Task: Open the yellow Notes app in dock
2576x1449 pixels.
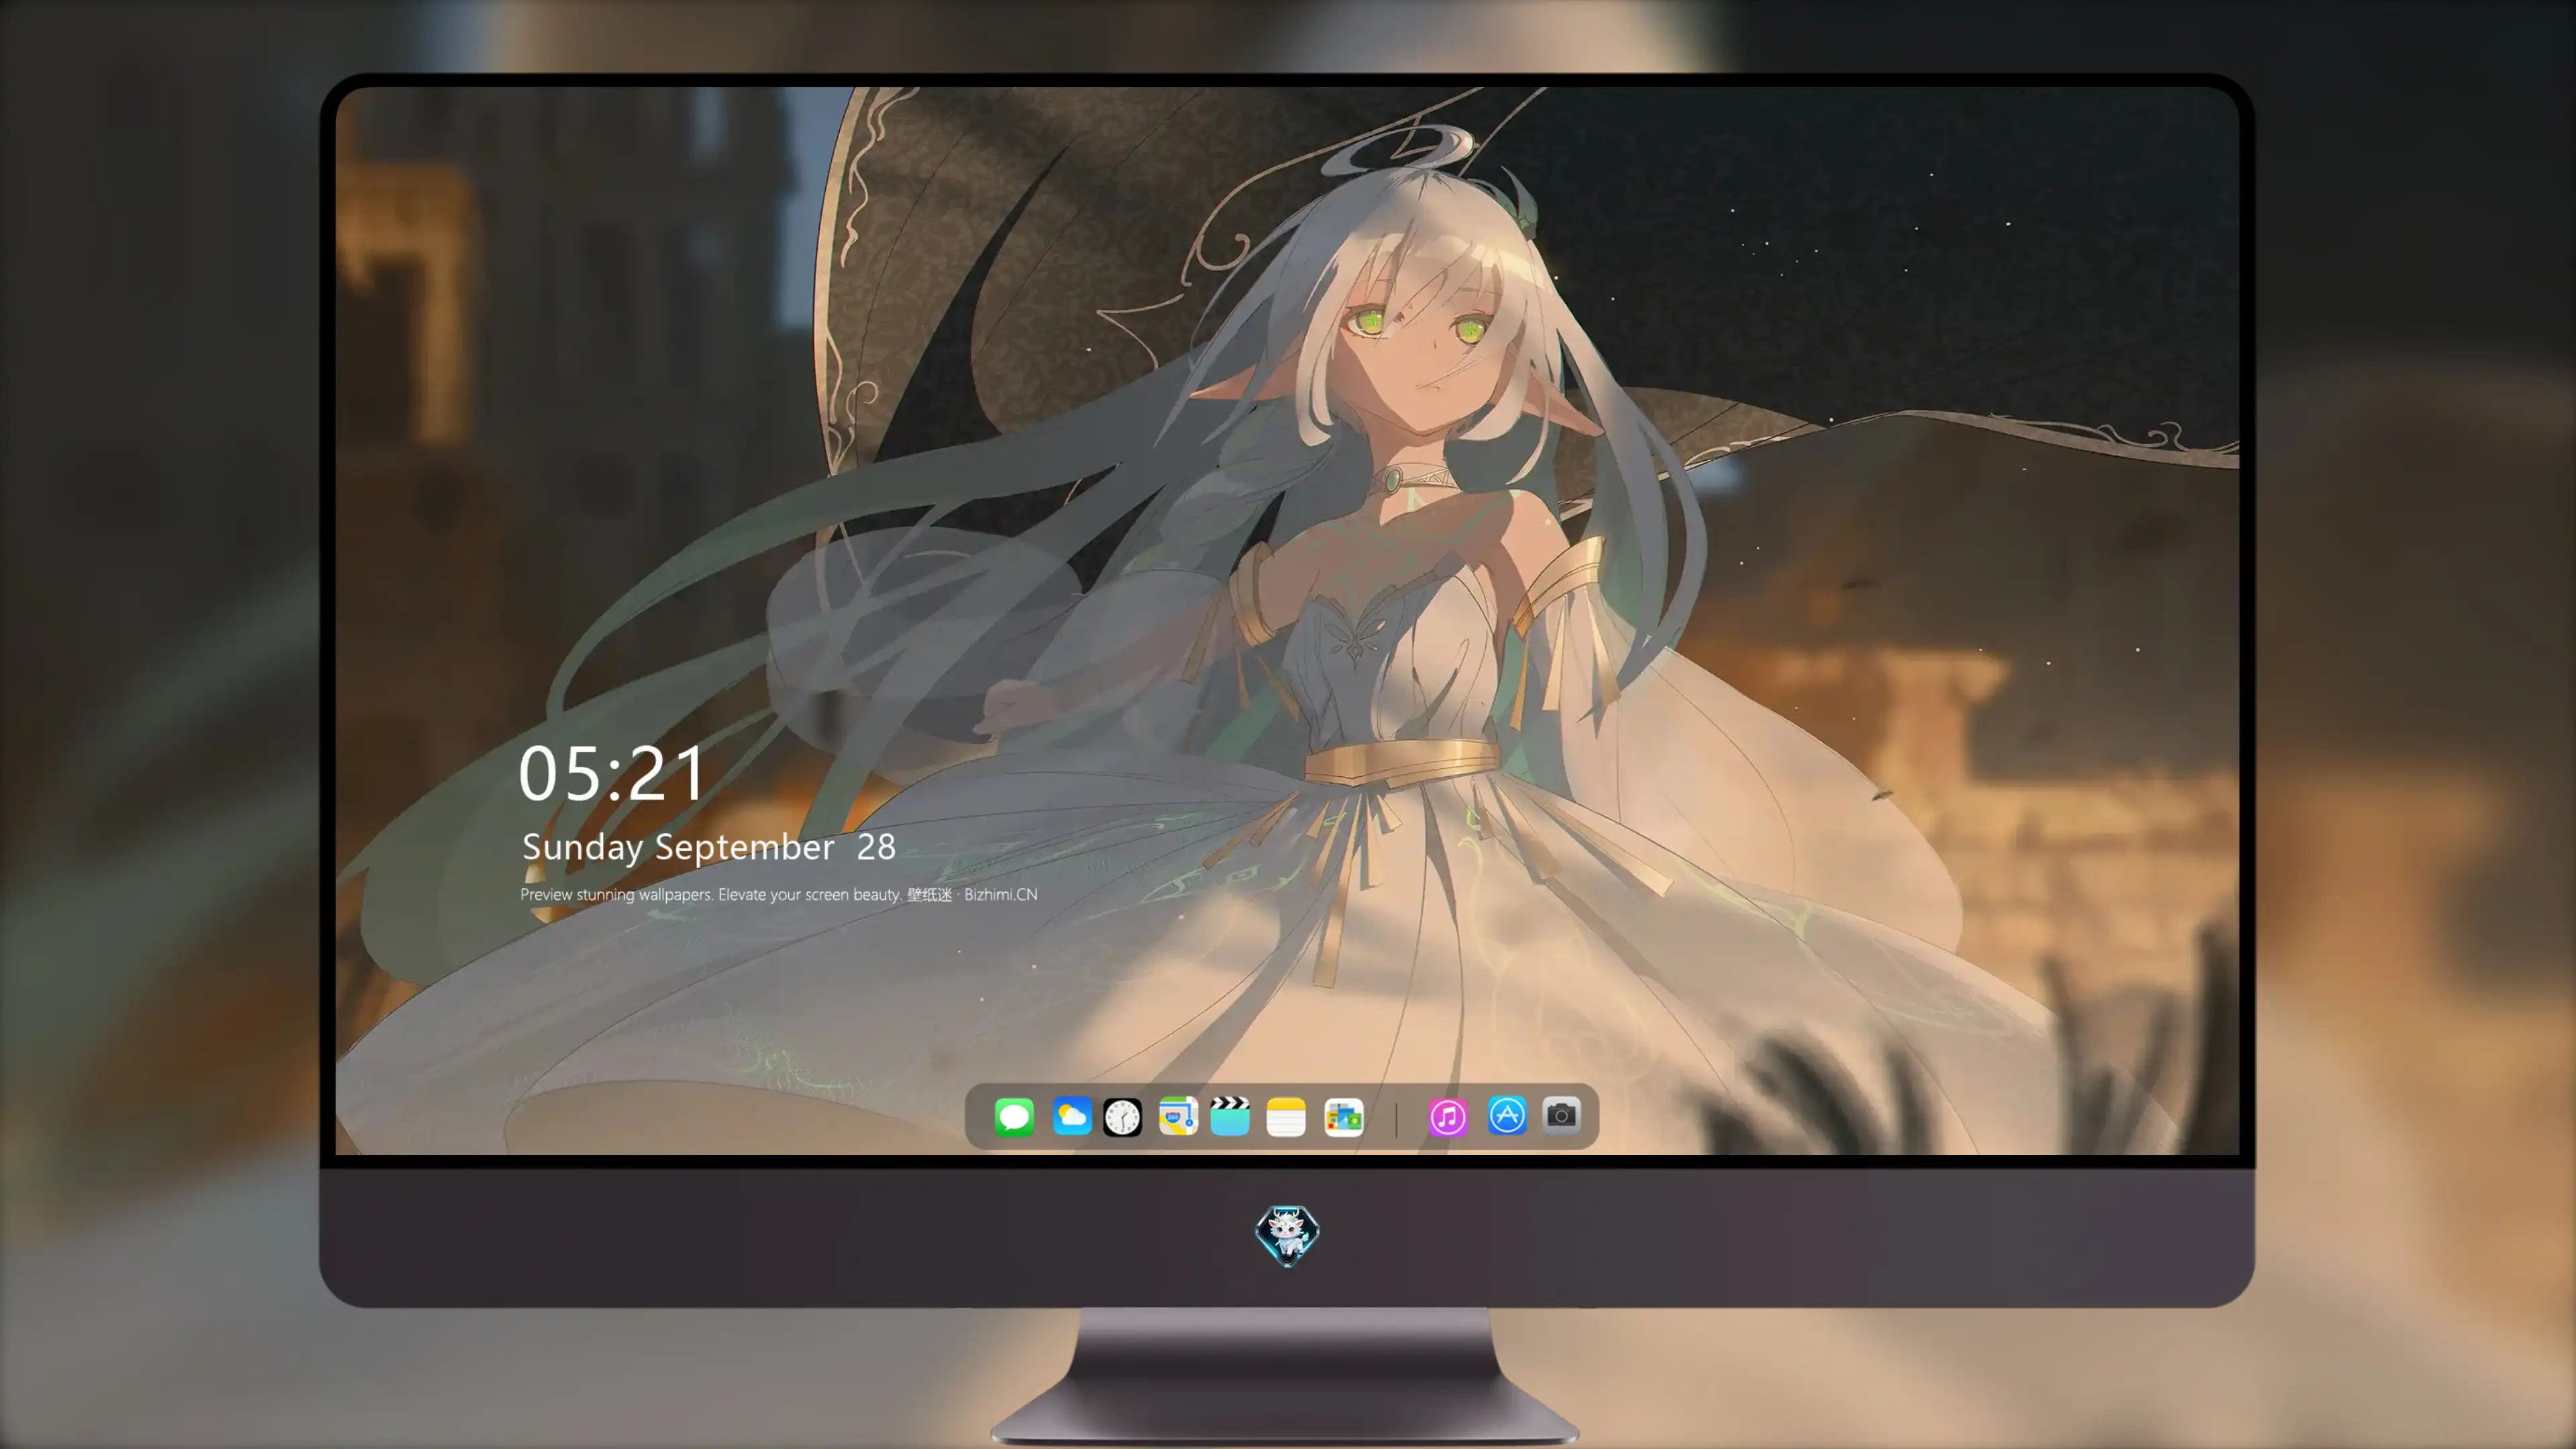Action: (x=1286, y=1116)
